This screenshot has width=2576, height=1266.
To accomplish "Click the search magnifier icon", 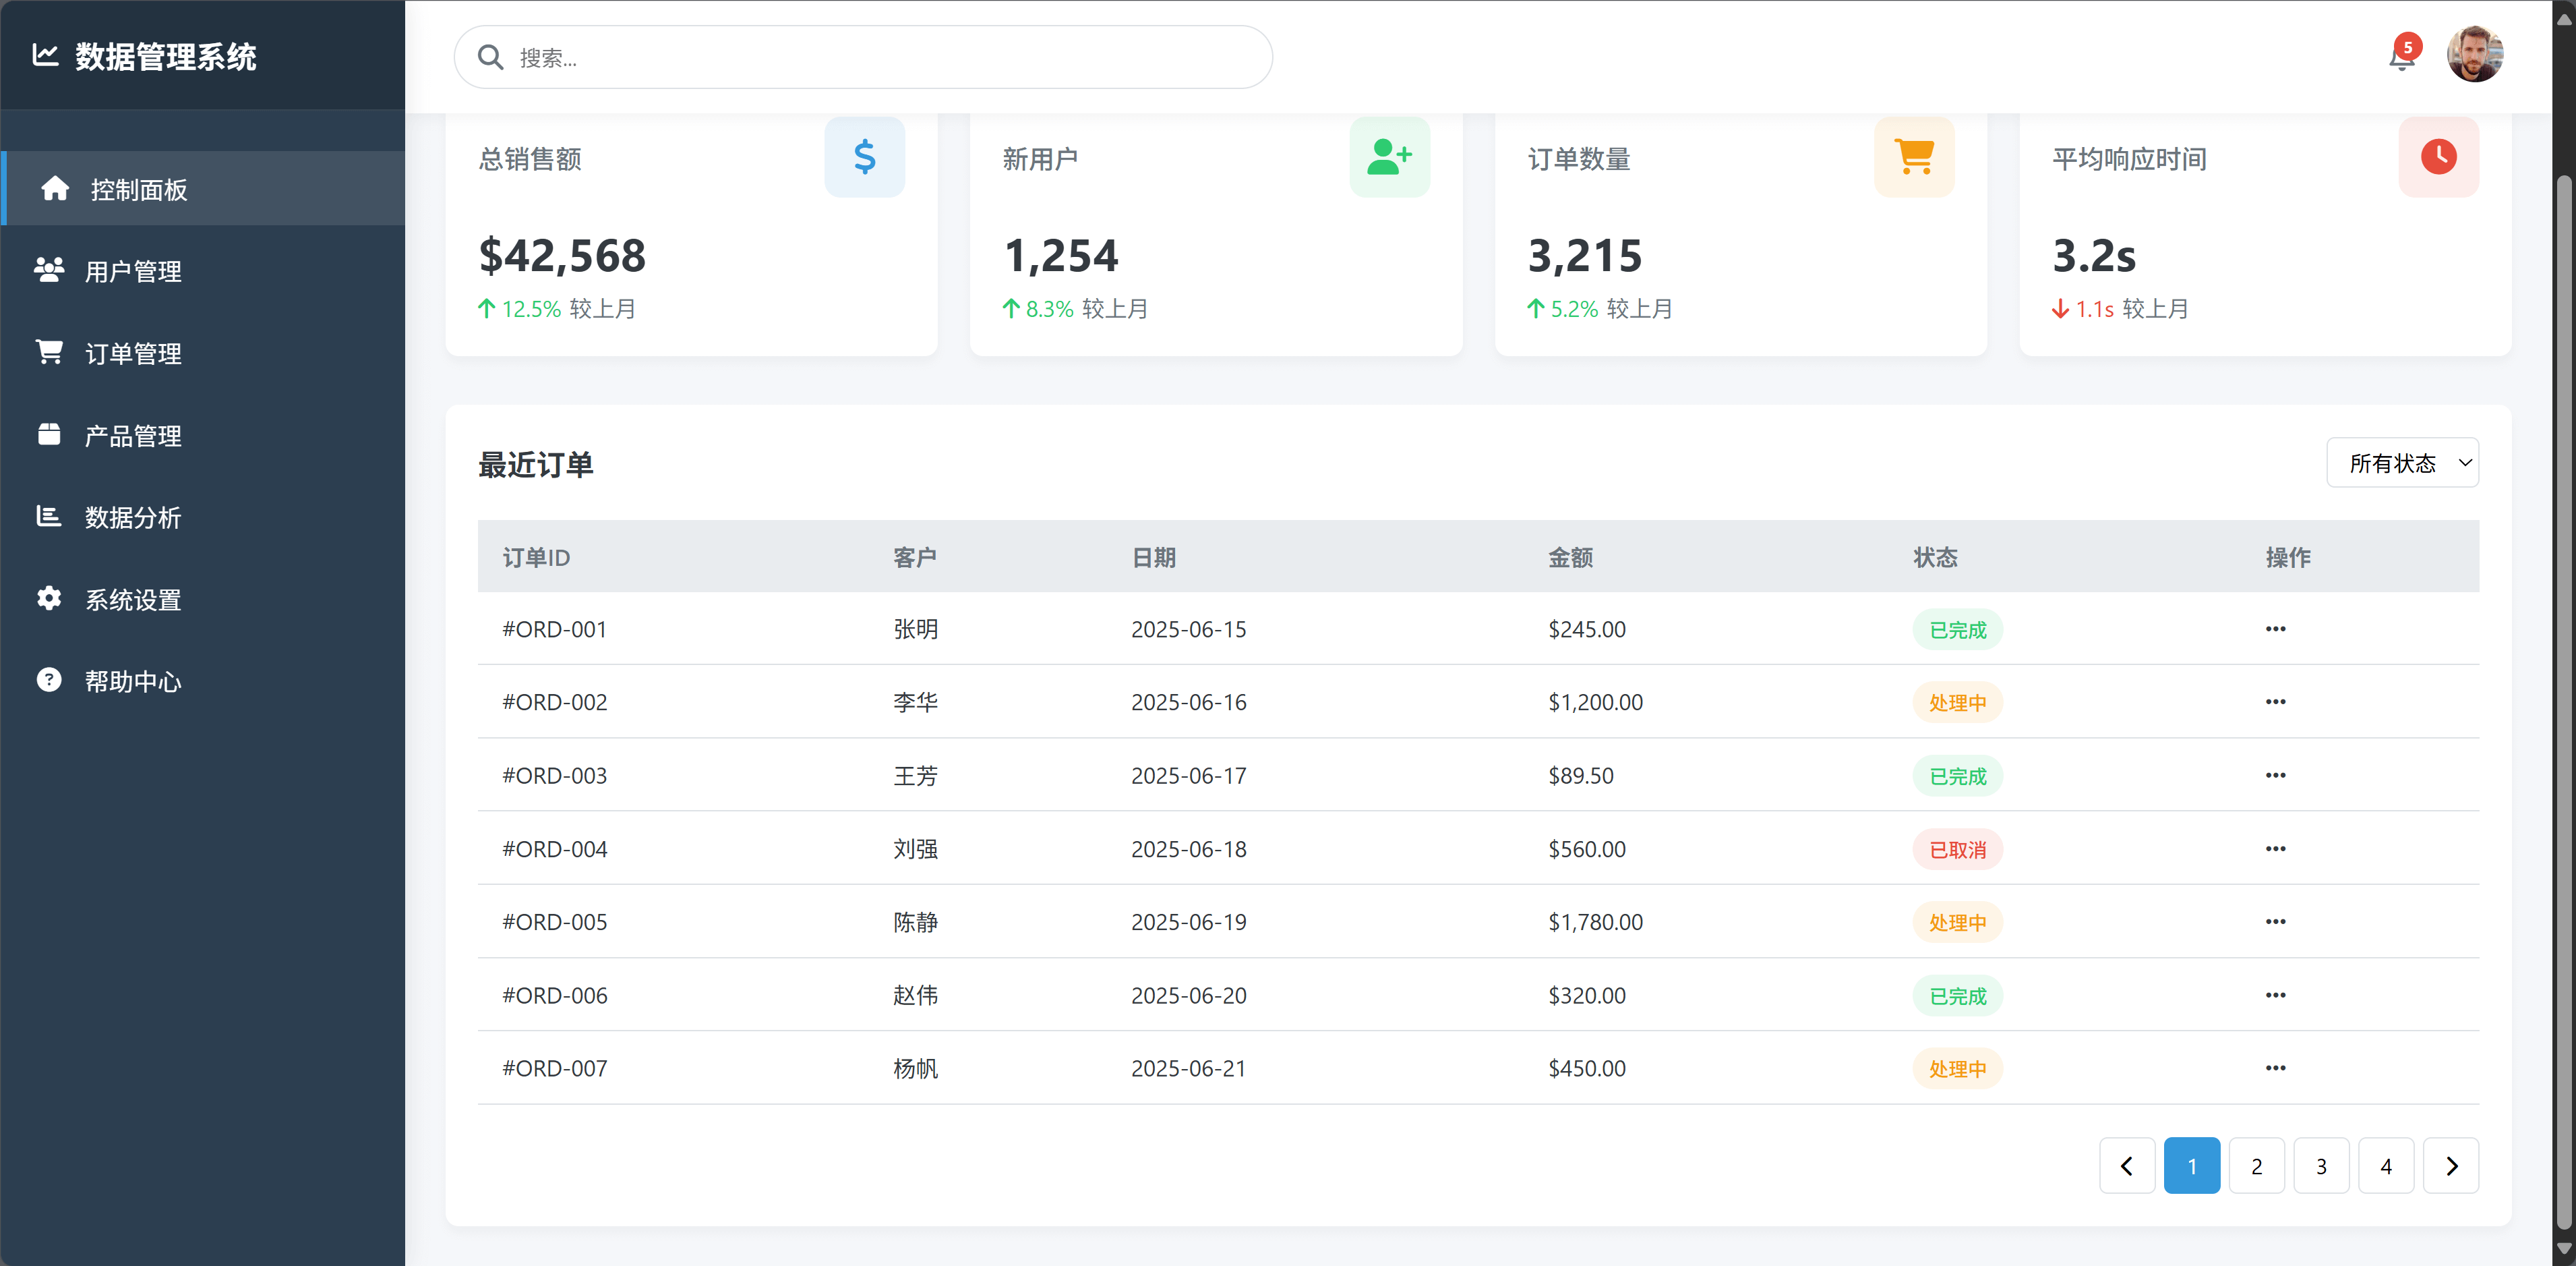I will pos(490,57).
